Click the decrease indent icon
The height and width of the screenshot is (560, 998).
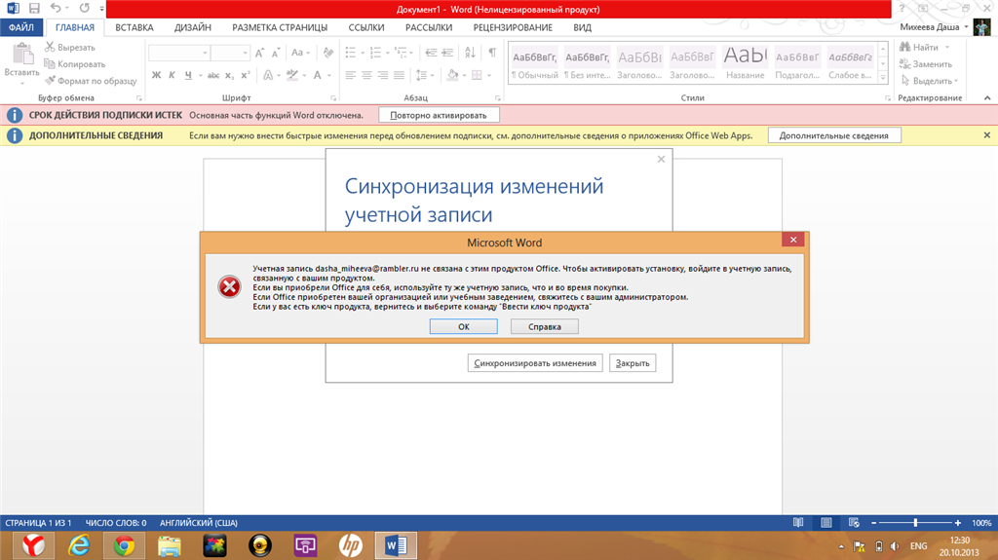(431, 53)
